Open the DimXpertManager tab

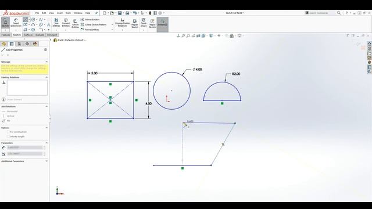click(x=27, y=44)
